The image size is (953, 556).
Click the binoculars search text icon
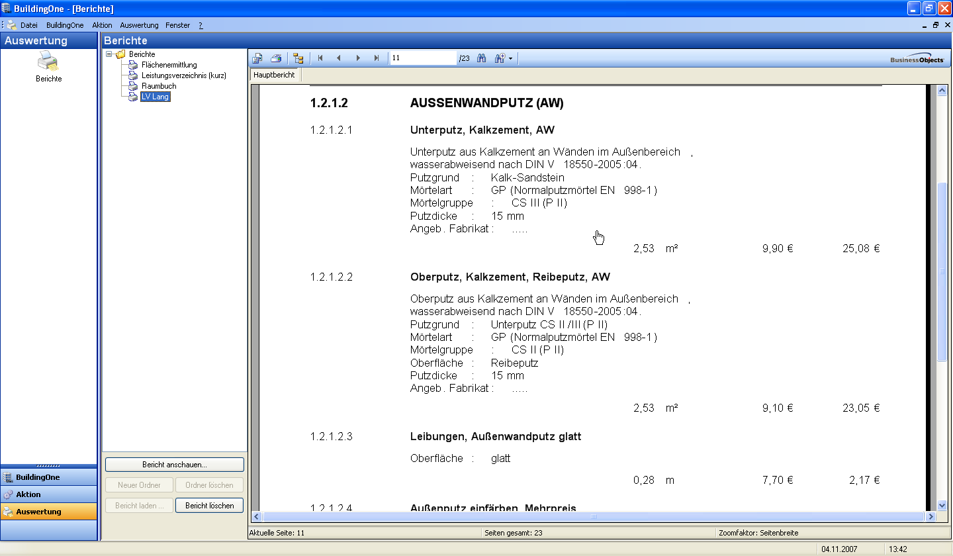[482, 58]
